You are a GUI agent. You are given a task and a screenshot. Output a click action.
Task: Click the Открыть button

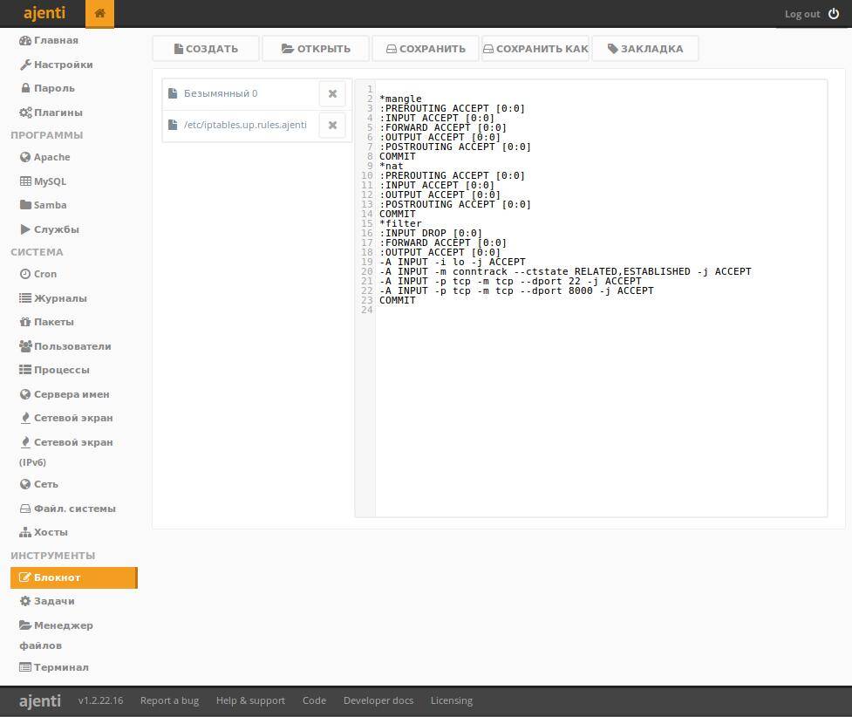coord(316,49)
